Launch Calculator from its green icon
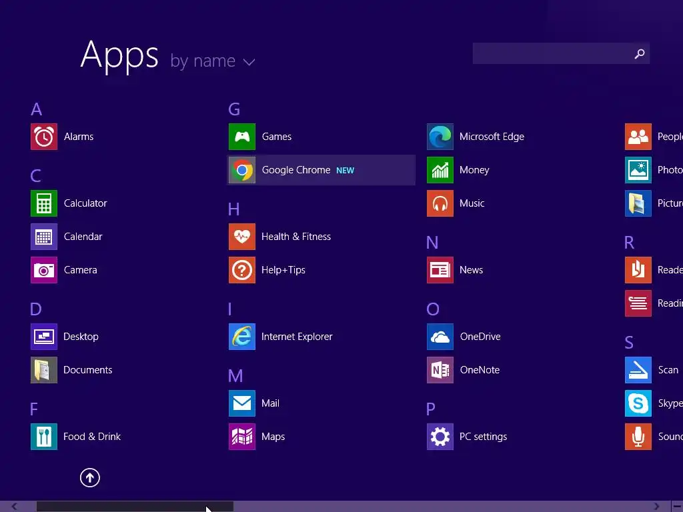Image resolution: width=683 pixels, height=512 pixels. pyautogui.click(x=43, y=203)
